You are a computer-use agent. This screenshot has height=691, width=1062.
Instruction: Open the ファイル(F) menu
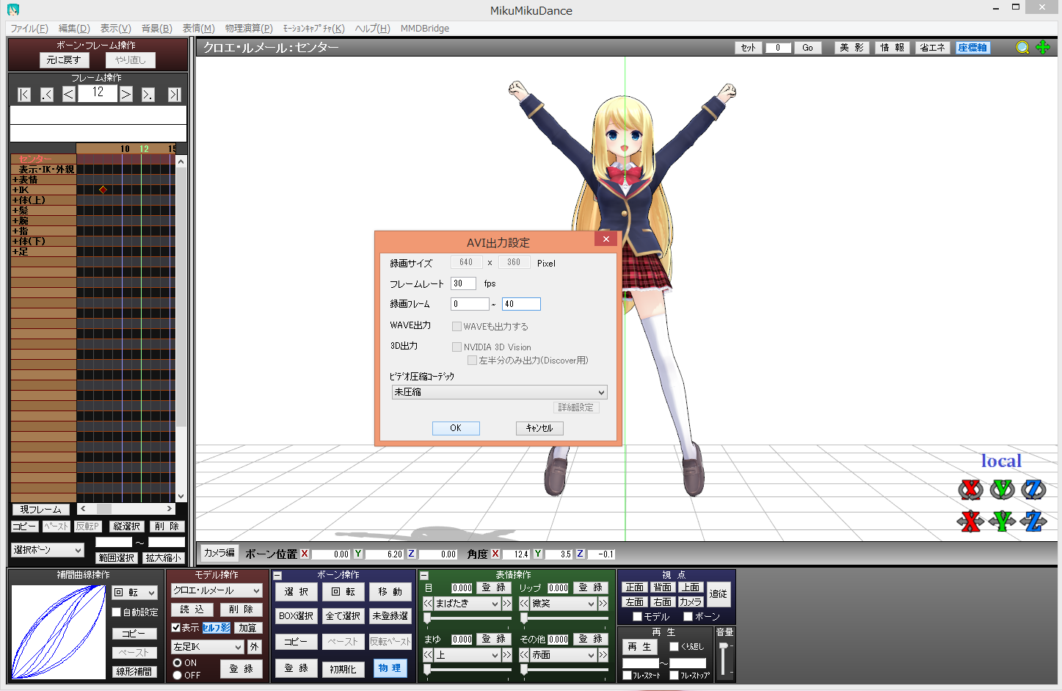29,29
